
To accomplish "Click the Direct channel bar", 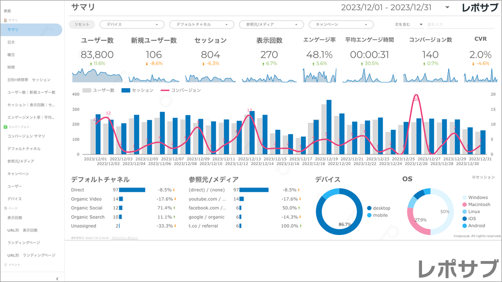I will [x=132, y=190].
